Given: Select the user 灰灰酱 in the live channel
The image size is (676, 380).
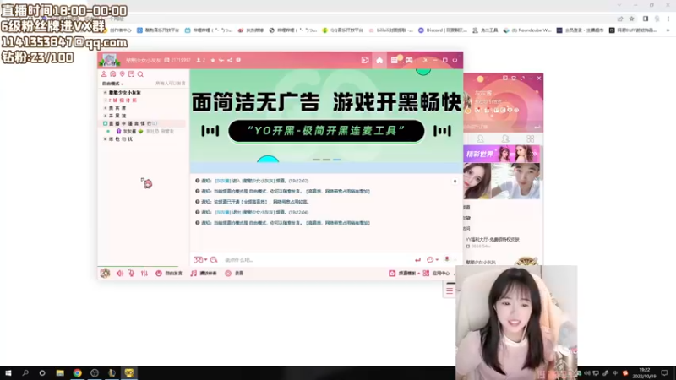Looking at the screenshot, I should [x=129, y=132].
